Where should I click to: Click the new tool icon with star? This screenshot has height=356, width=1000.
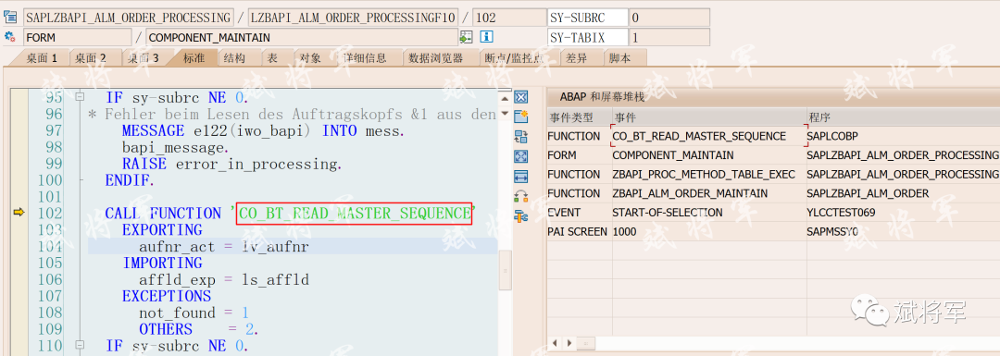tap(521, 116)
